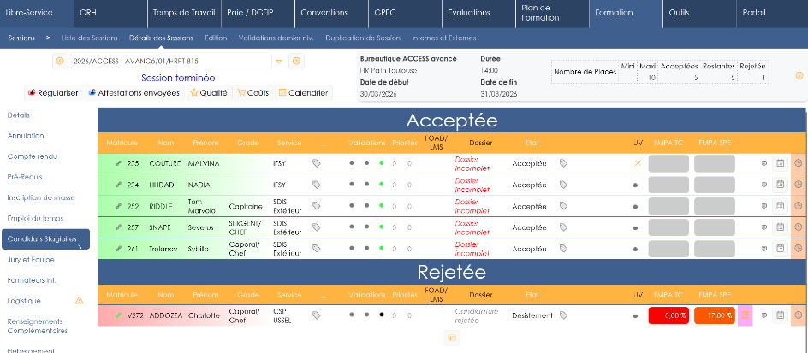808x353 pixels.
Task: Open Logistique in the sidebar
Action: 24,301
